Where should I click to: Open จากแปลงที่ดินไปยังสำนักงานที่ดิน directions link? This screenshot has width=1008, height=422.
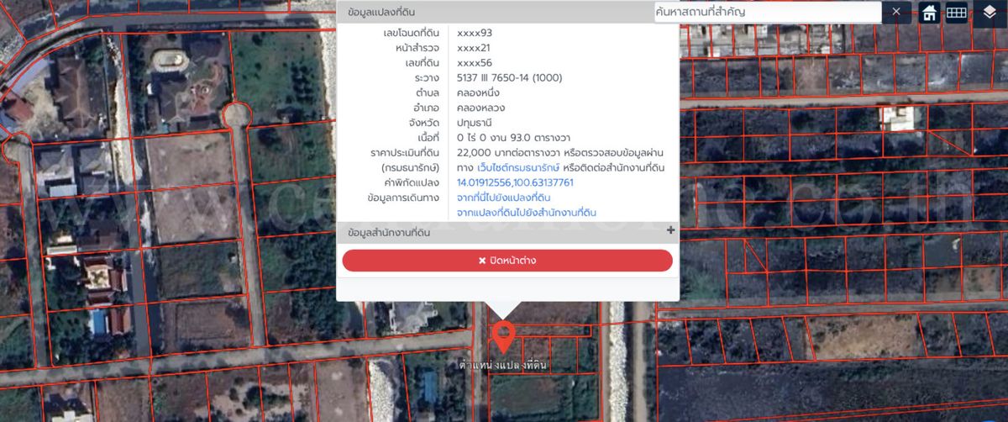526,213
